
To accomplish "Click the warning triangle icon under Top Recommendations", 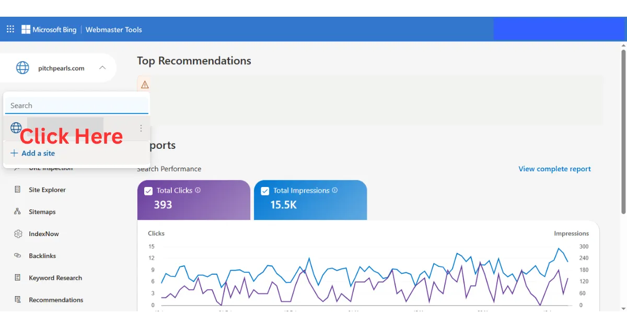I will (145, 85).
